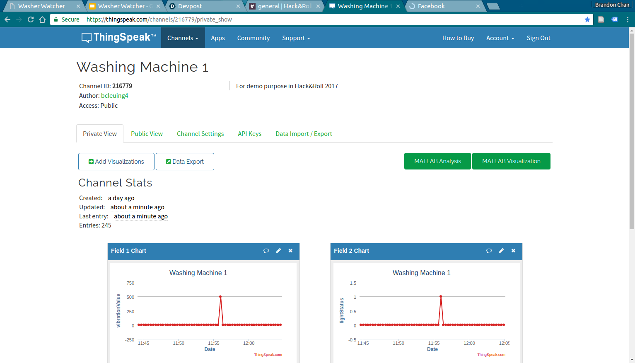
Task: Expand the Support dropdown menu
Action: (x=296, y=38)
